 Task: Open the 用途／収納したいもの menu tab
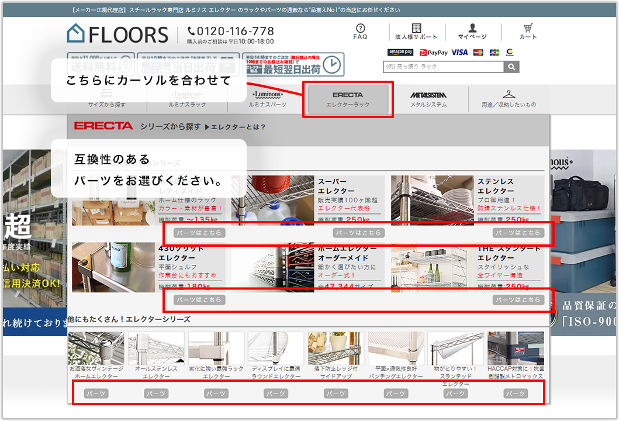pyautogui.click(x=509, y=99)
